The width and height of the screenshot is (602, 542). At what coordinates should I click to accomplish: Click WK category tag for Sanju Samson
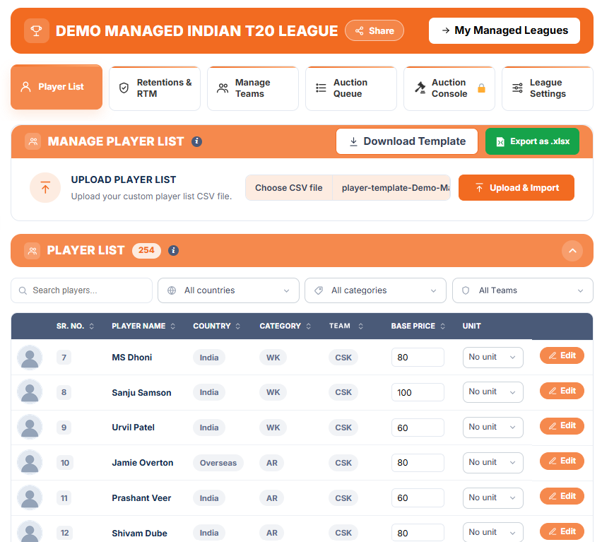tap(273, 392)
